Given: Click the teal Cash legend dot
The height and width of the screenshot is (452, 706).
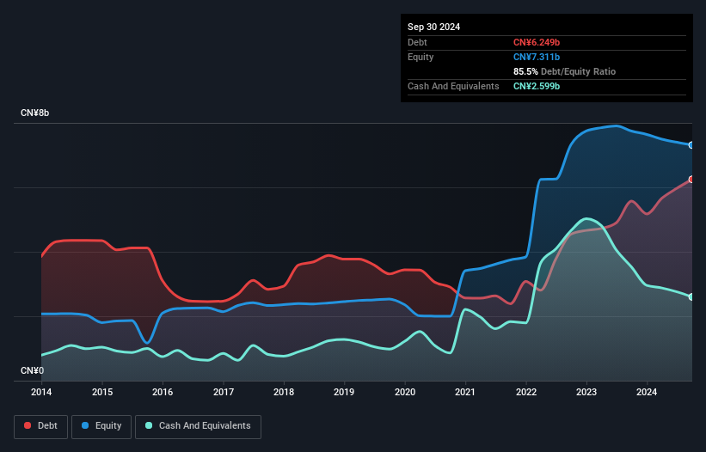Looking at the screenshot, I should (x=149, y=425).
